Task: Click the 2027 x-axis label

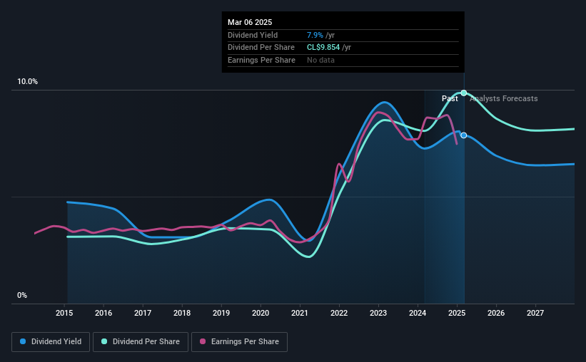Action: (x=535, y=313)
